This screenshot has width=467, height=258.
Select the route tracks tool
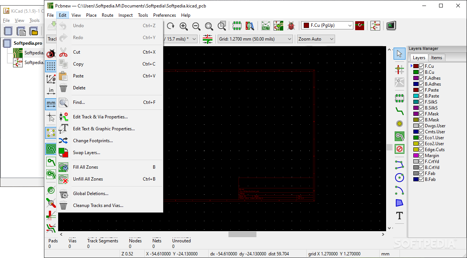pyautogui.click(x=400, y=111)
